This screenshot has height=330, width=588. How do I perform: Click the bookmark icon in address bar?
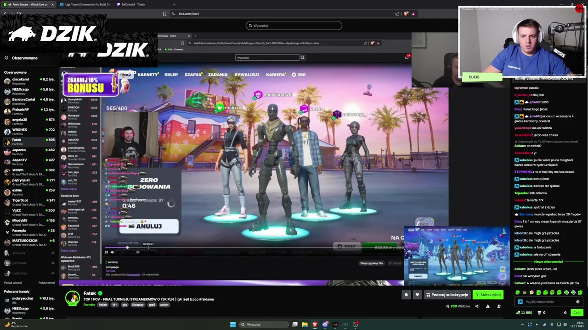164,14
